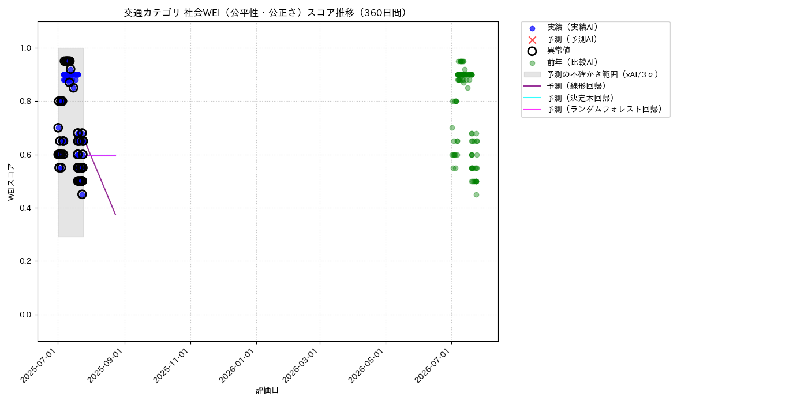Select legend label 実績（実績AI）
This screenshot has height=404, width=808.
[573, 28]
